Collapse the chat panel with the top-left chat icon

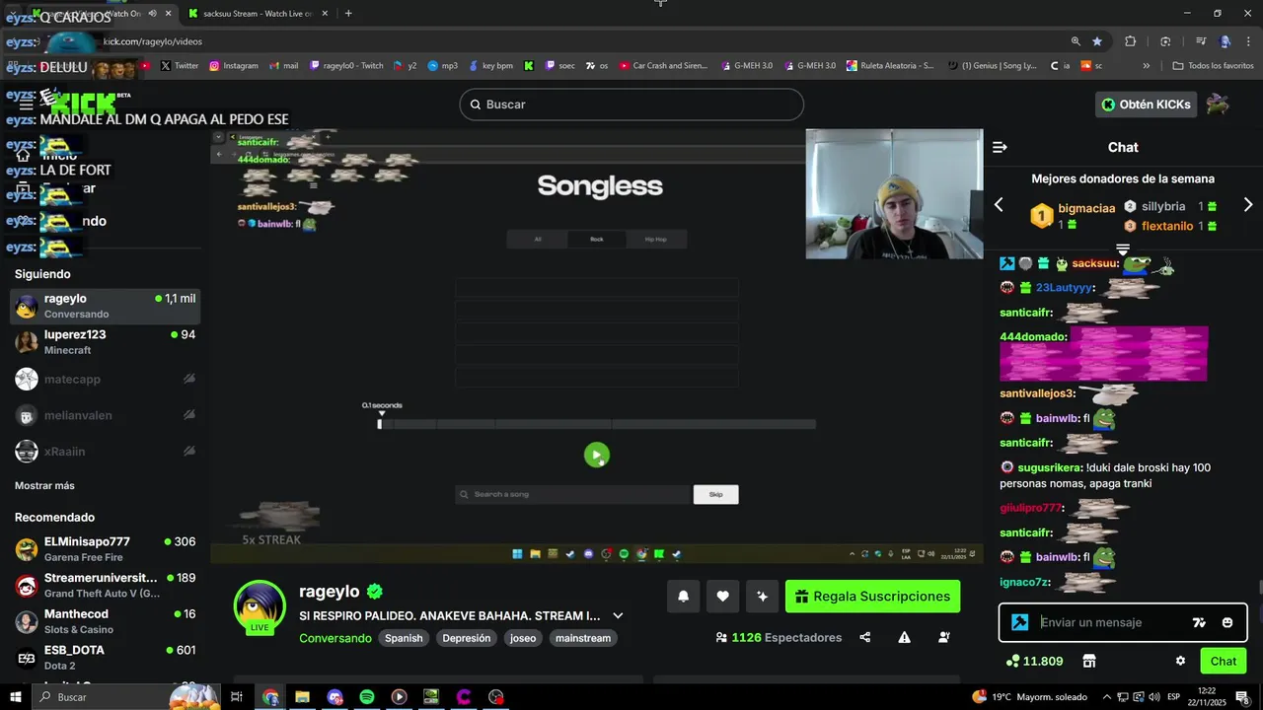1000,147
